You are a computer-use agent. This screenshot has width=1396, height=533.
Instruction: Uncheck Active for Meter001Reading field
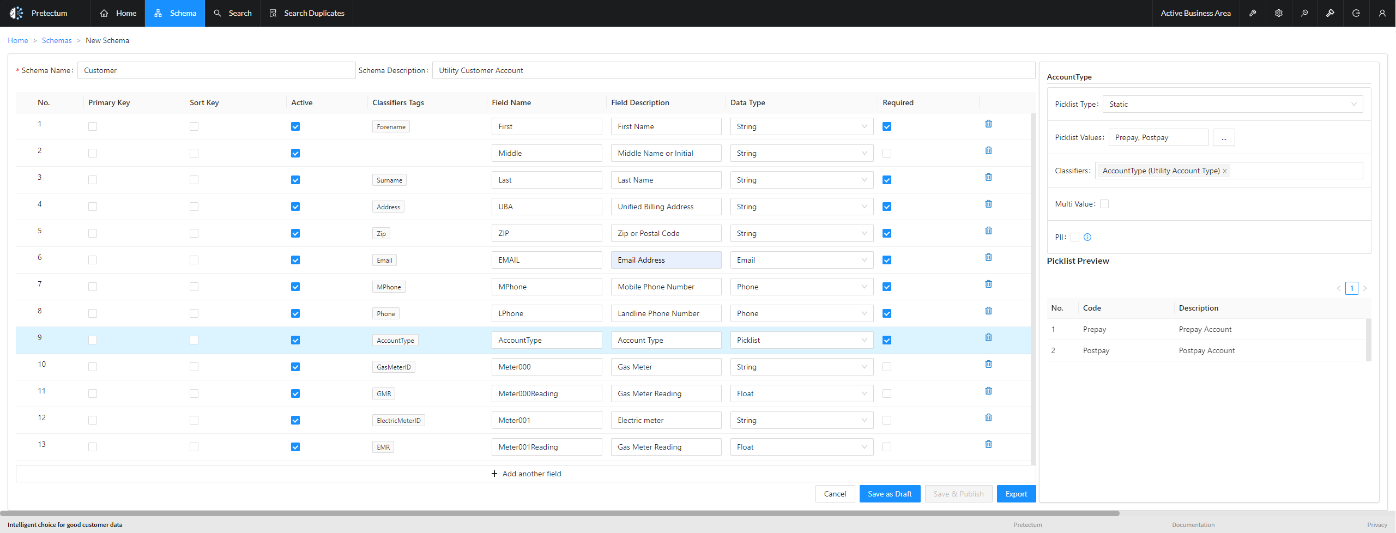pos(295,447)
